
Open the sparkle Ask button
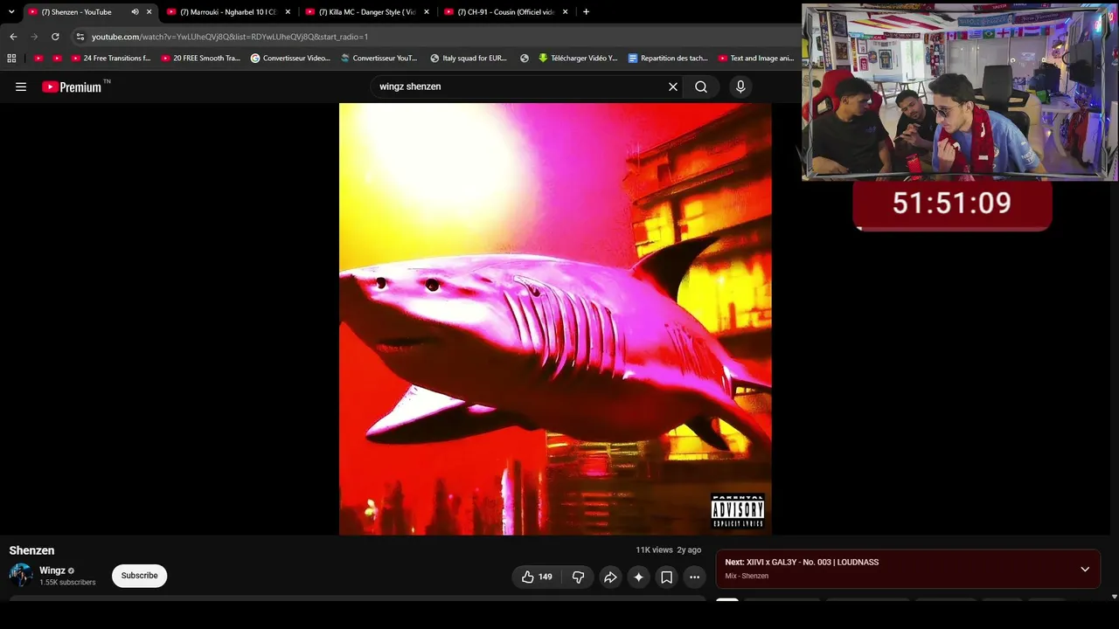coord(638,577)
